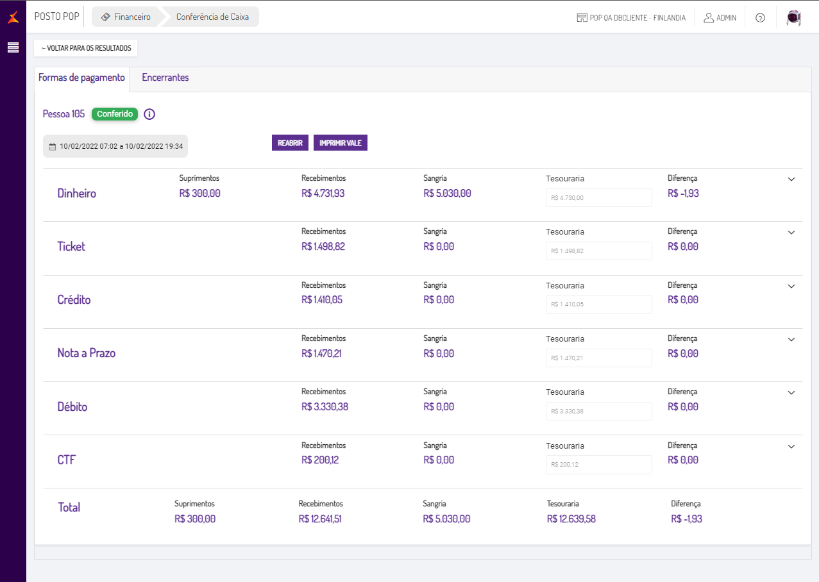819x582 pixels.
Task: Click the Dinheiro Tesouraria input field
Action: 598,198
